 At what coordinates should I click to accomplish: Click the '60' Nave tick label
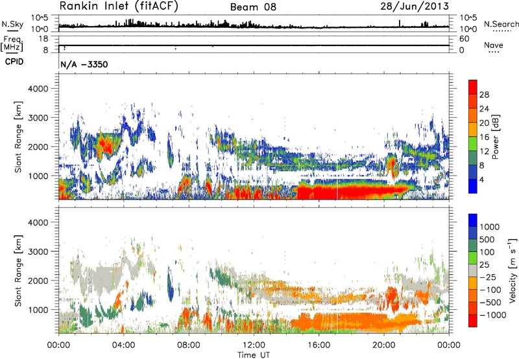[x=464, y=39]
